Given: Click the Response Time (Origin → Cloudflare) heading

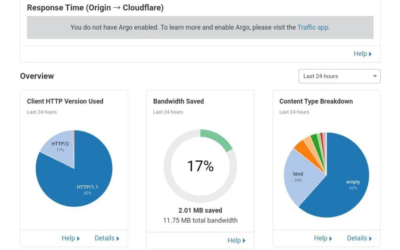Looking at the screenshot, I should click(x=95, y=8).
